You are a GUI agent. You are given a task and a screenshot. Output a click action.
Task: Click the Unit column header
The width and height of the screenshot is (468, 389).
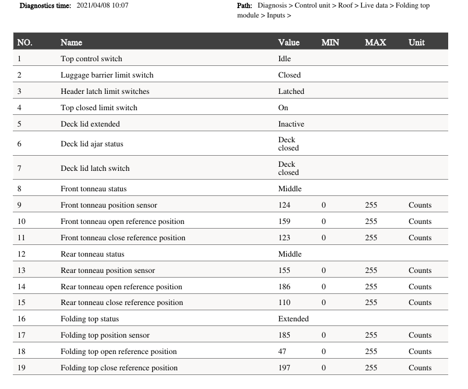tap(417, 43)
